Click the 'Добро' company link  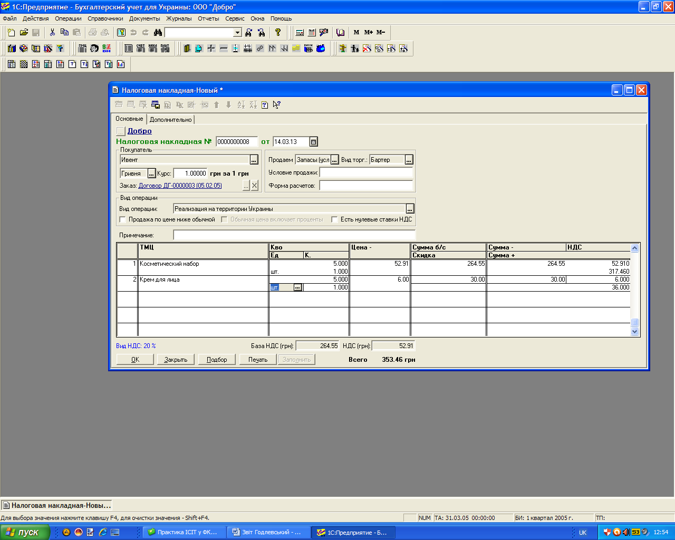coord(140,131)
